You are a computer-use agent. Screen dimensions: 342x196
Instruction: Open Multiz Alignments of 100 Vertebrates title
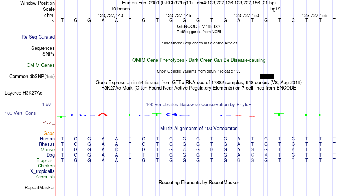point(199,129)
